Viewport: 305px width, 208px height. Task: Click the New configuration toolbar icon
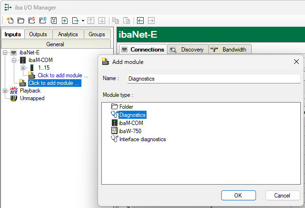[x=10, y=21]
